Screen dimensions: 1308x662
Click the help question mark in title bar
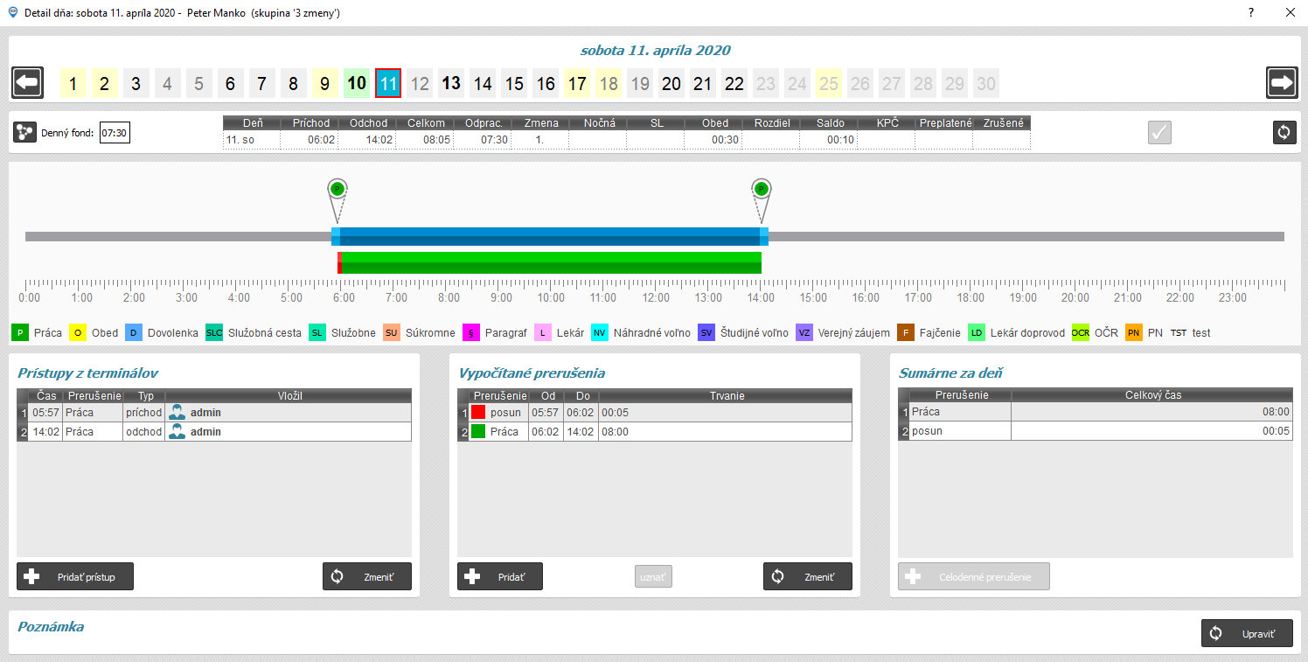tap(1251, 12)
